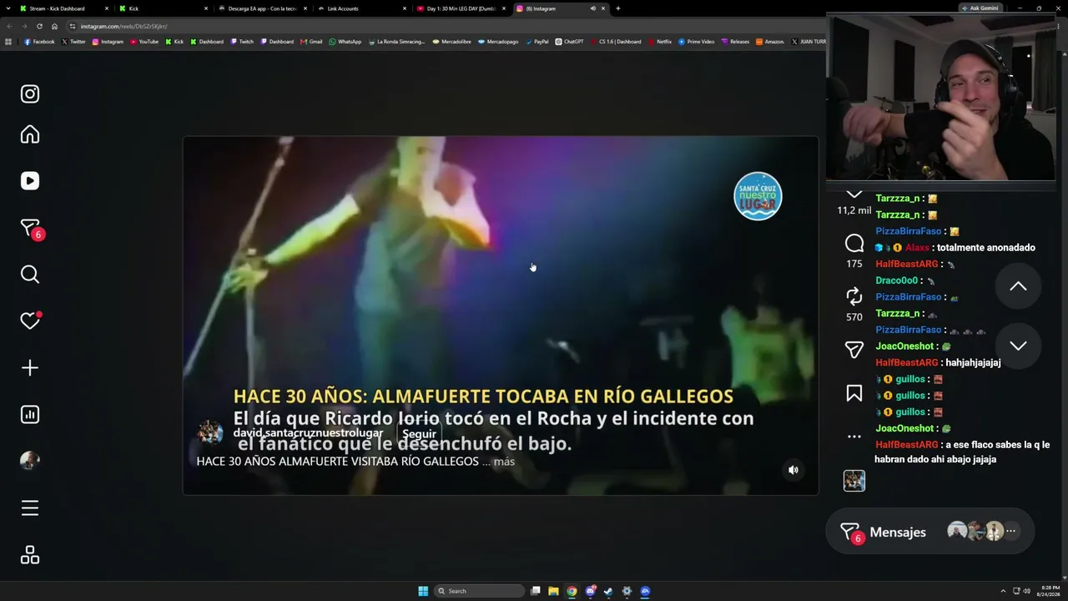
Task: Share the reel via the paper plane icon
Action: pyautogui.click(x=854, y=351)
